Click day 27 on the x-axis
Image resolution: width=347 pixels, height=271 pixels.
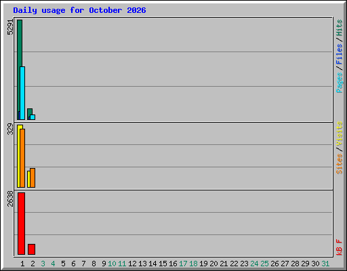(285, 264)
